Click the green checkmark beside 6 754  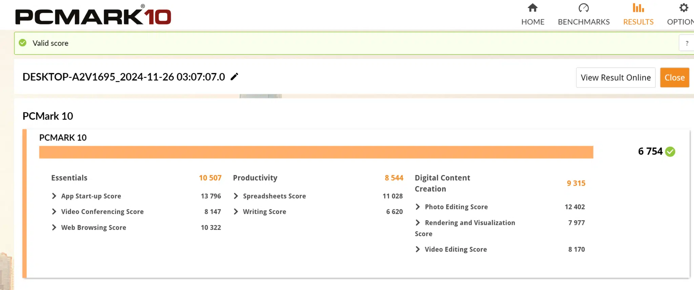pyautogui.click(x=670, y=151)
